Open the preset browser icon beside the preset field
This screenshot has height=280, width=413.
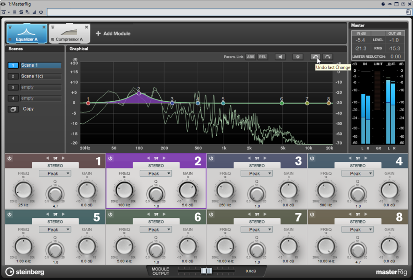point(408,12)
